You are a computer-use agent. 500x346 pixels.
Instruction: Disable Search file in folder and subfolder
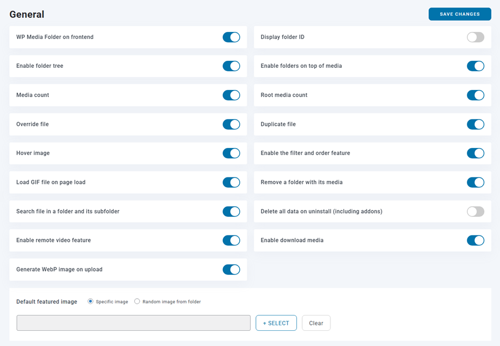(231, 212)
